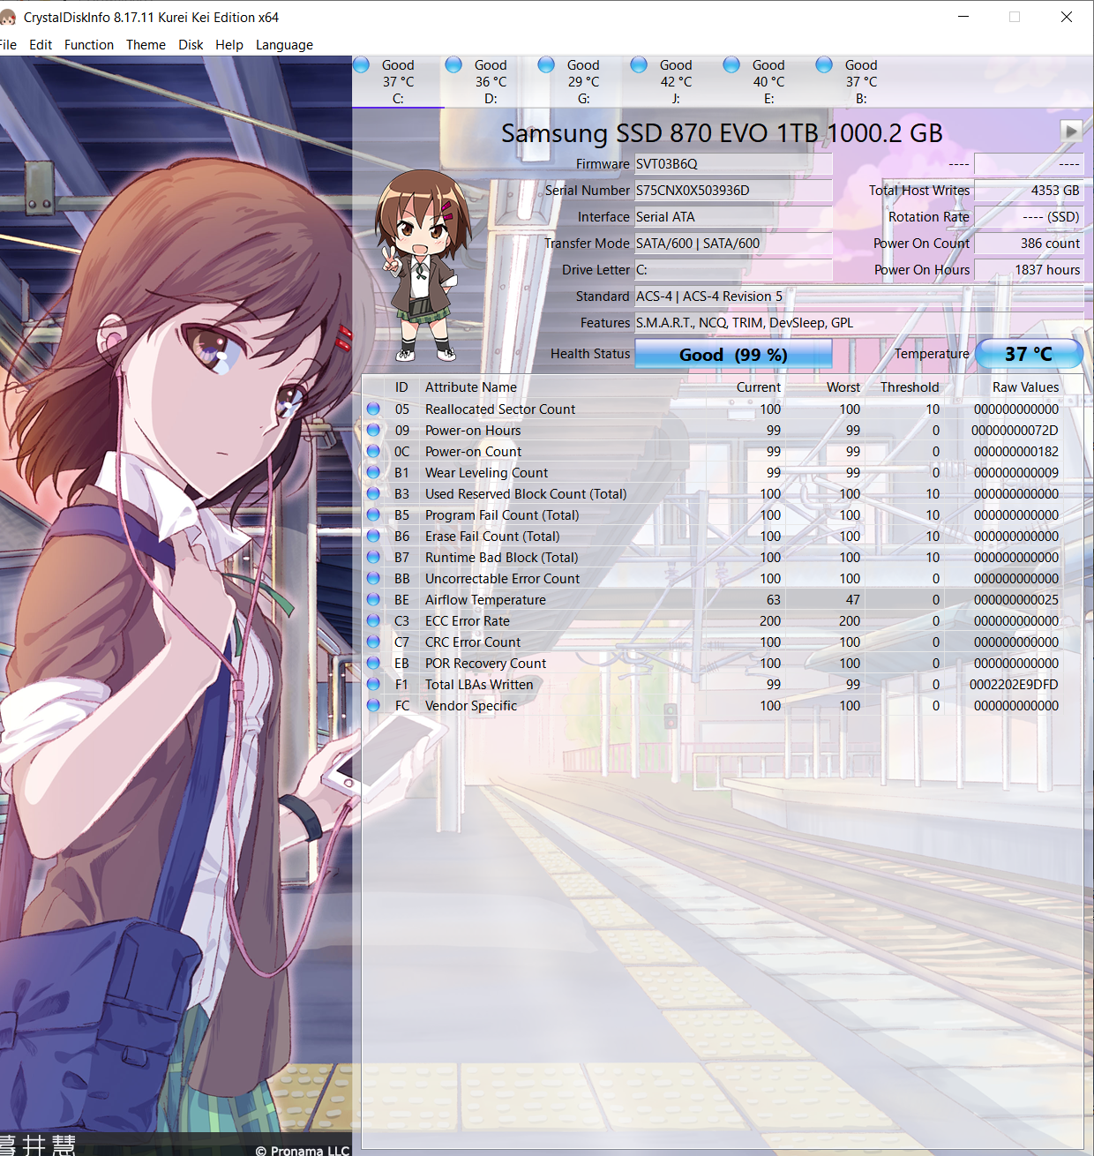This screenshot has height=1156, width=1094.
Task: Click status orb of Reallocated Sector Count
Action: pos(374,409)
